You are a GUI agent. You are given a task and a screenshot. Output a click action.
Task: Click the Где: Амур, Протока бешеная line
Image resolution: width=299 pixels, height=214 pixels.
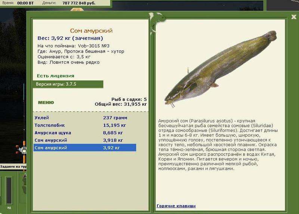pos(81,51)
